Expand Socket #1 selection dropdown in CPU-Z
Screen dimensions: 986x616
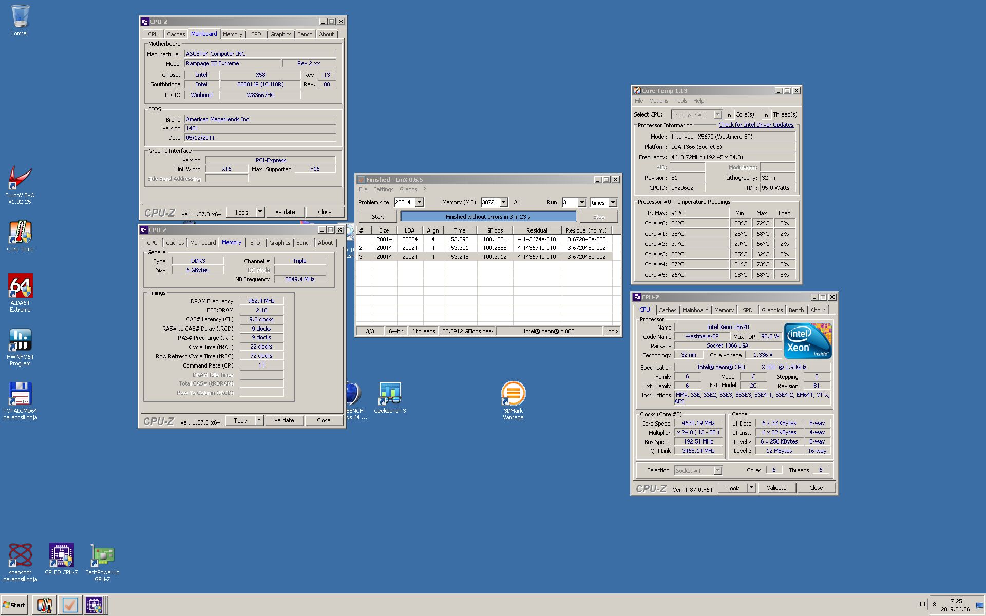pos(717,470)
